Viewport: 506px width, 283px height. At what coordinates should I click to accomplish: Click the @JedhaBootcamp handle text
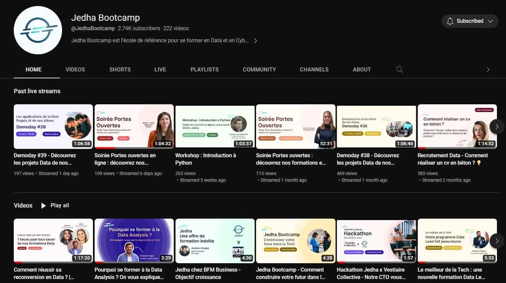93,28
